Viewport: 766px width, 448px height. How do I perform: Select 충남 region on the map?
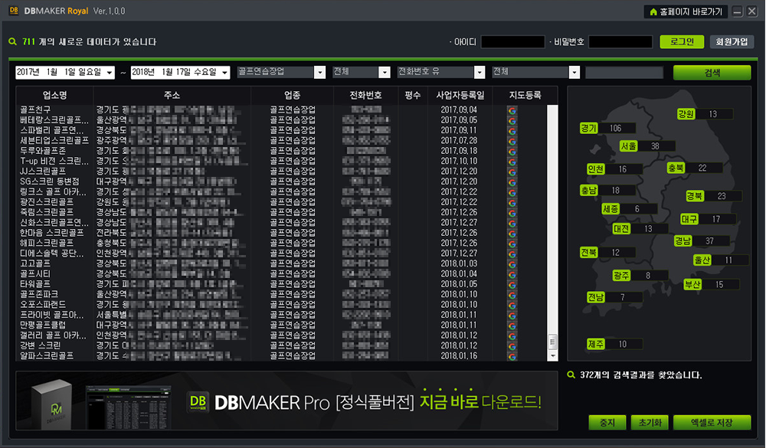[x=588, y=191]
